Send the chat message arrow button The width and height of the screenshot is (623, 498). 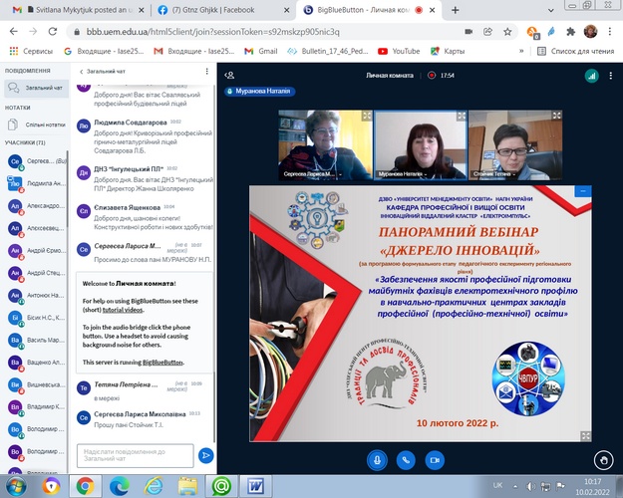(205, 454)
